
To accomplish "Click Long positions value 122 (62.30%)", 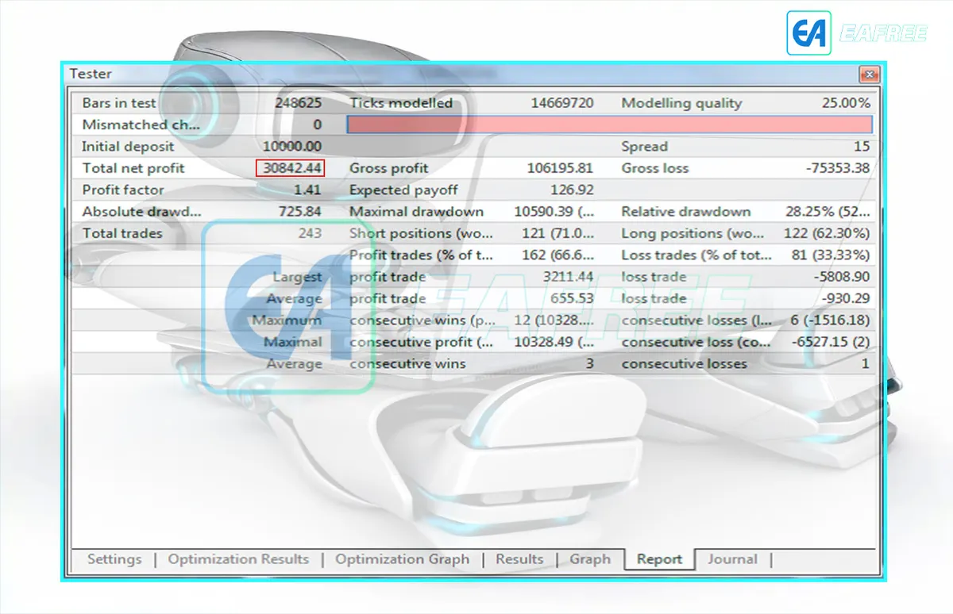I will click(x=826, y=233).
